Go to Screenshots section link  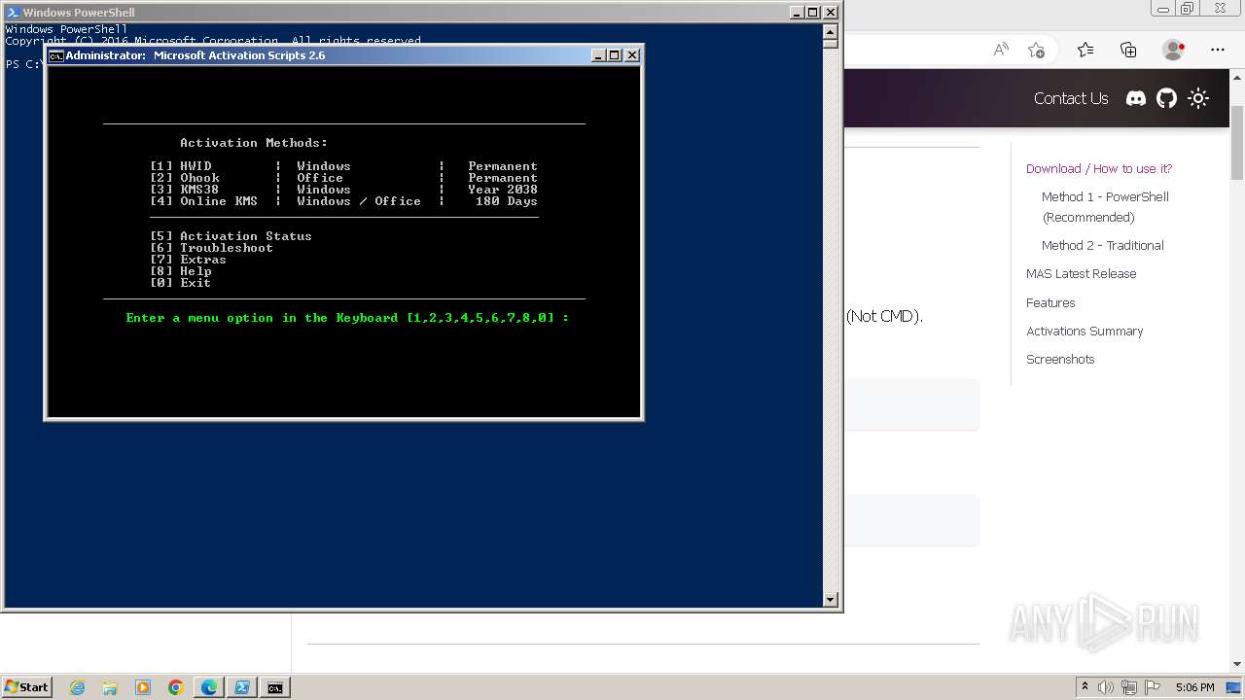pos(1060,359)
